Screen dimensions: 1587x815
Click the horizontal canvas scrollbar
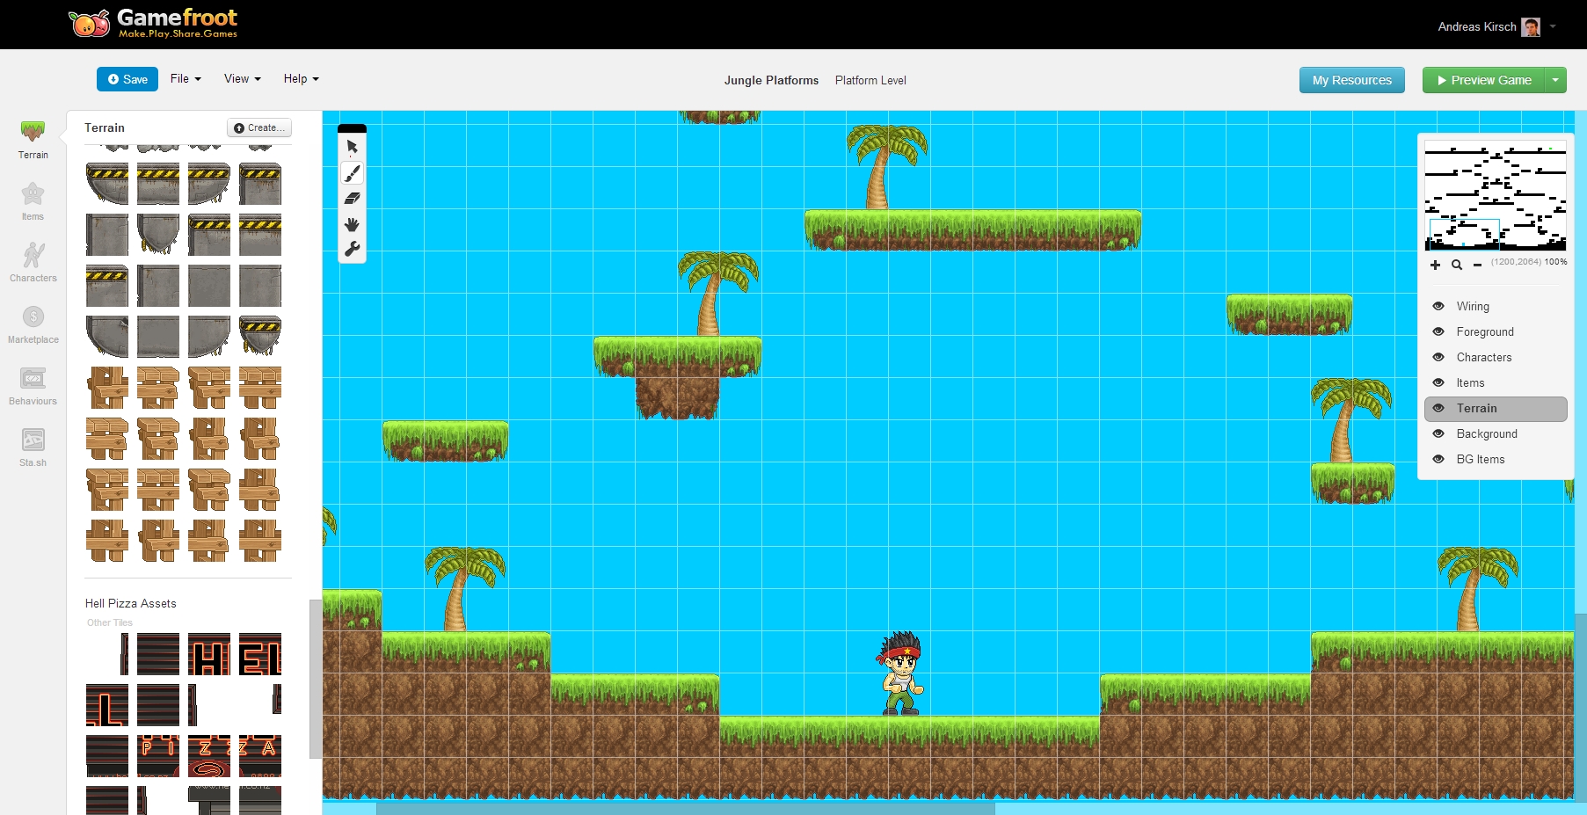click(x=686, y=808)
